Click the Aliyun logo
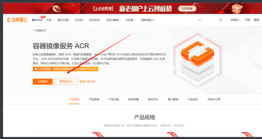 [17, 20]
